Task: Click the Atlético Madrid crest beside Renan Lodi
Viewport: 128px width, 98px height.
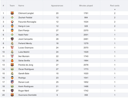Action: coord(12,82)
